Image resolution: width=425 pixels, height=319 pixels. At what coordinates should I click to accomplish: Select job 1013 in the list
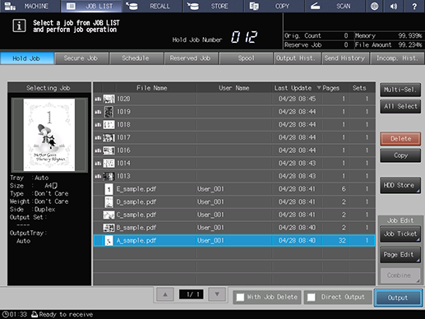tap(234, 176)
